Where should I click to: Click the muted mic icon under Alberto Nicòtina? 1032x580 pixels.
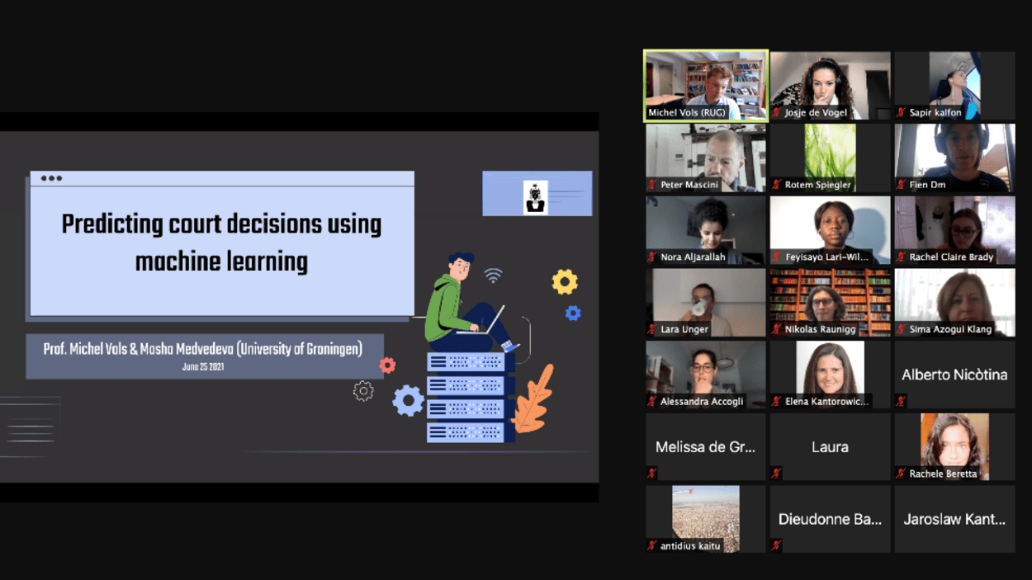pos(901,401)
